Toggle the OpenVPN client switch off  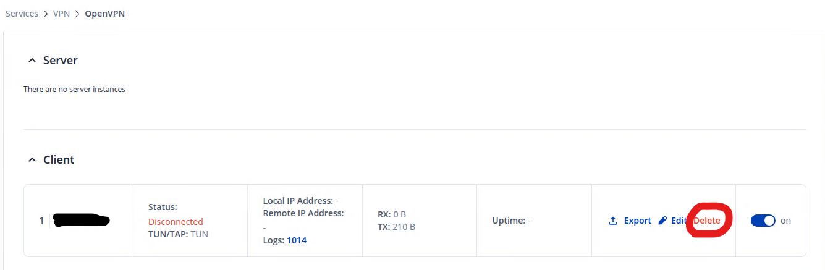(763, 221)
